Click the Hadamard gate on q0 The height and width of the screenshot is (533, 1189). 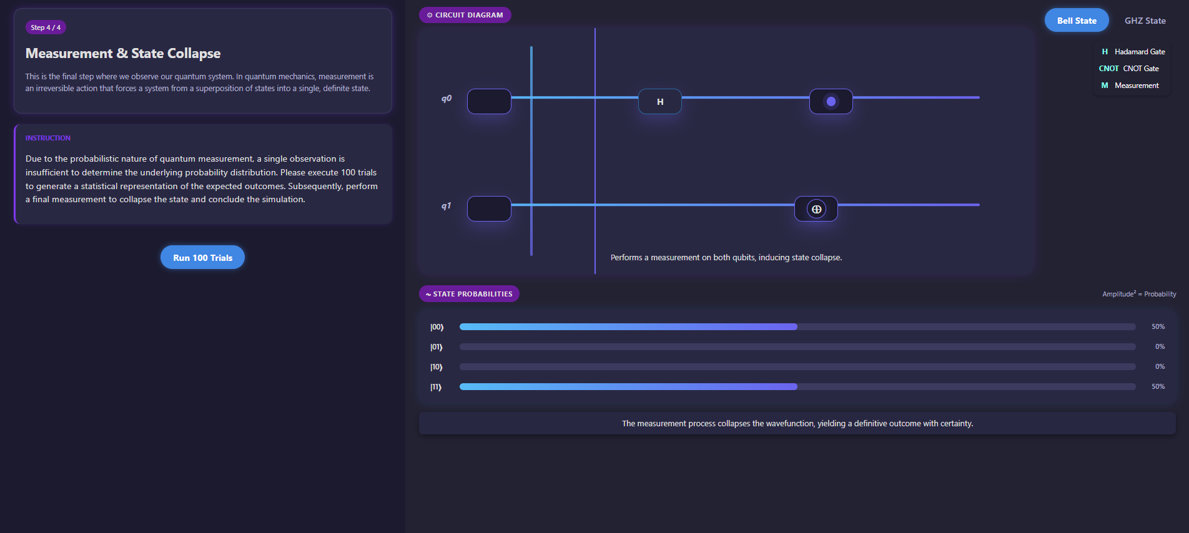pos(659,102)
